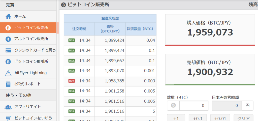Click the 売買 section heading
Image resolution: width=258 pixels, height=121 pixels.
pyautogui.click(x=10, y=5)
